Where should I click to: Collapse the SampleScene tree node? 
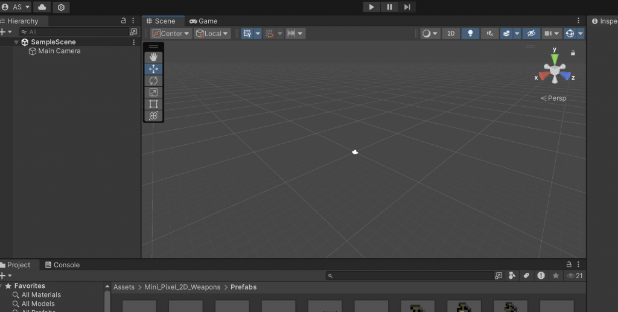click(16, 42)
